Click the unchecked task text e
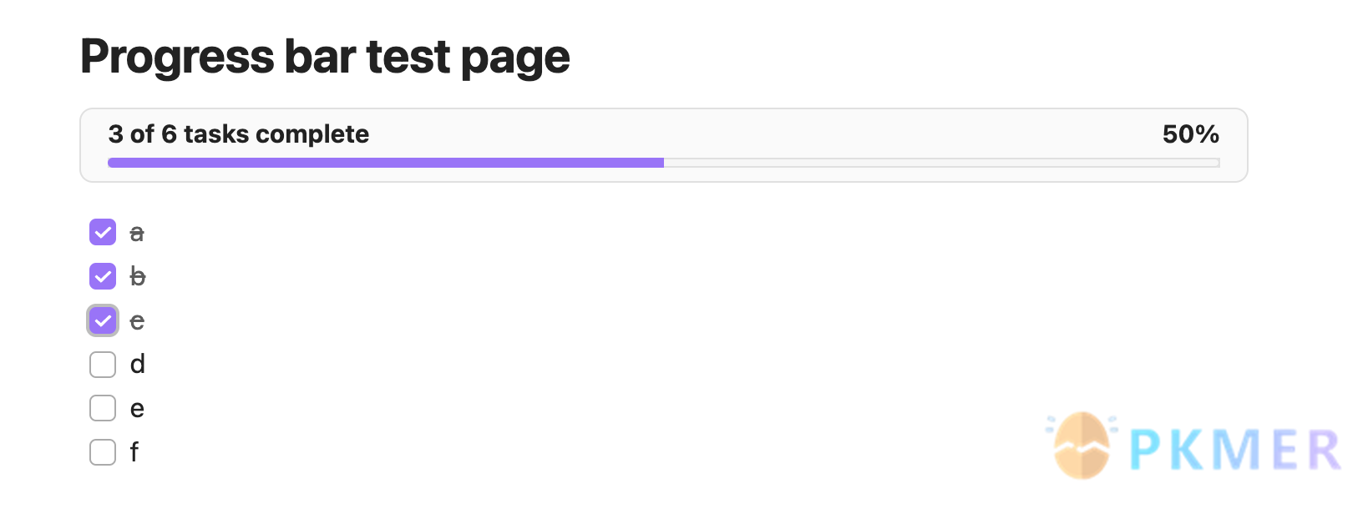The image size is (1368, 514). [138, 409]
